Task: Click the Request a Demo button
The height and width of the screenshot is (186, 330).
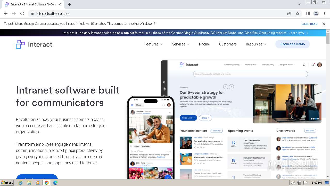Action: [293, 44]
